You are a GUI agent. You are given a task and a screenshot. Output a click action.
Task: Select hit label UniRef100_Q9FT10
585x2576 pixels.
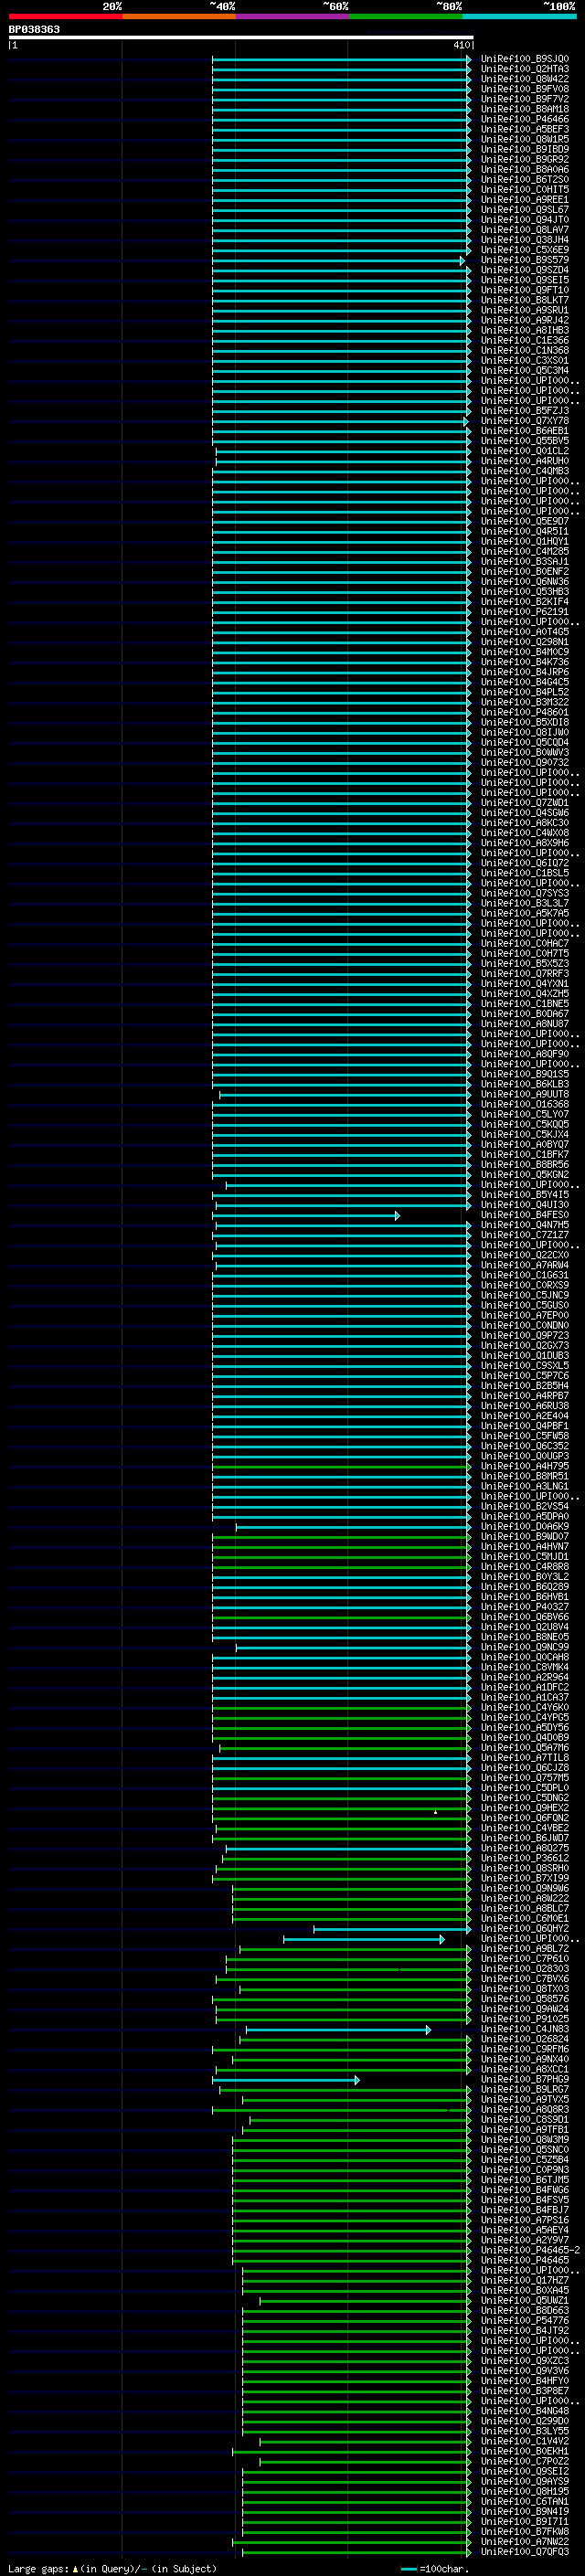click(525, 290)
